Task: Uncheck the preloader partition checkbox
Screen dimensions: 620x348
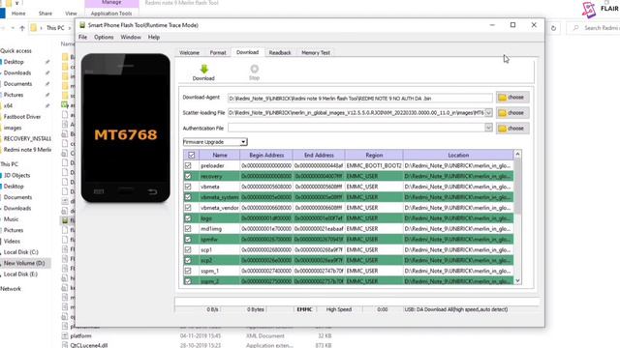Action: pos(188,165)
